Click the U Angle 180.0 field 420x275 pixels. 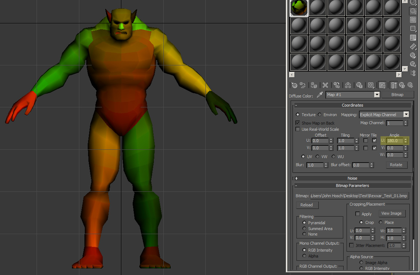coord(395,141)
